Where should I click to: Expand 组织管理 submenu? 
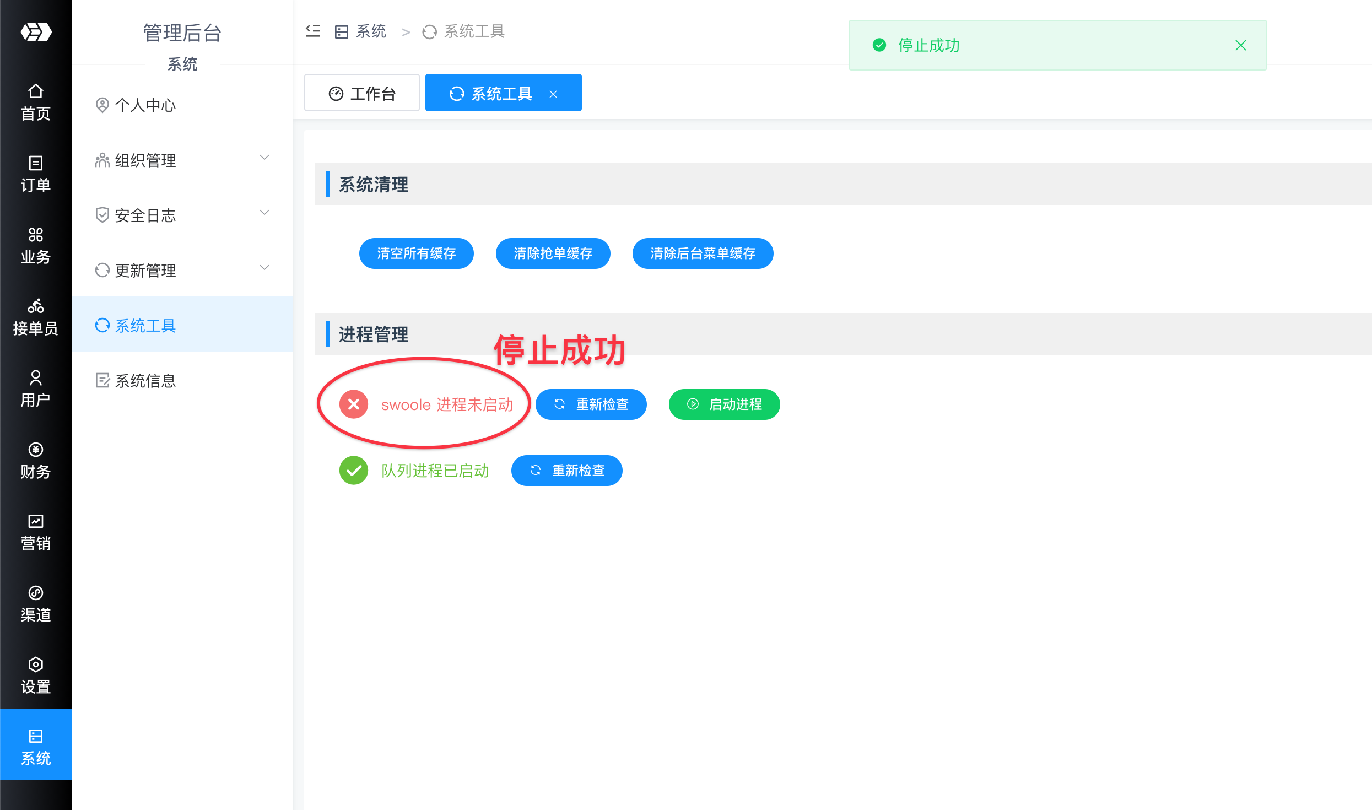182,160
